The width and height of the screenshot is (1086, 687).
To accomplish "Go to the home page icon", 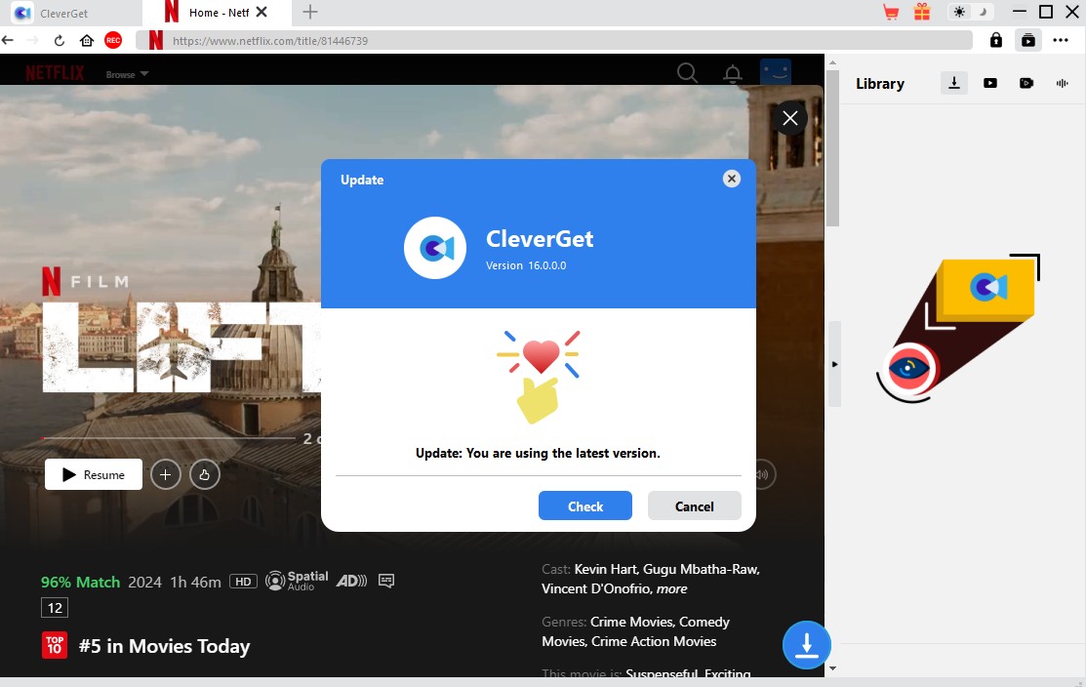I will click(87, 40).
